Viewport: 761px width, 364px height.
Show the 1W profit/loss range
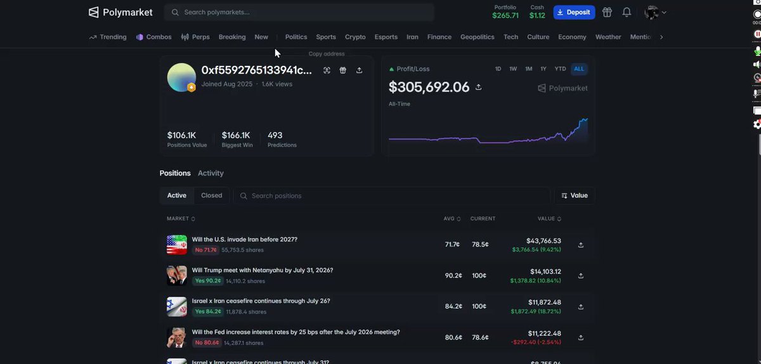(513, 68)
